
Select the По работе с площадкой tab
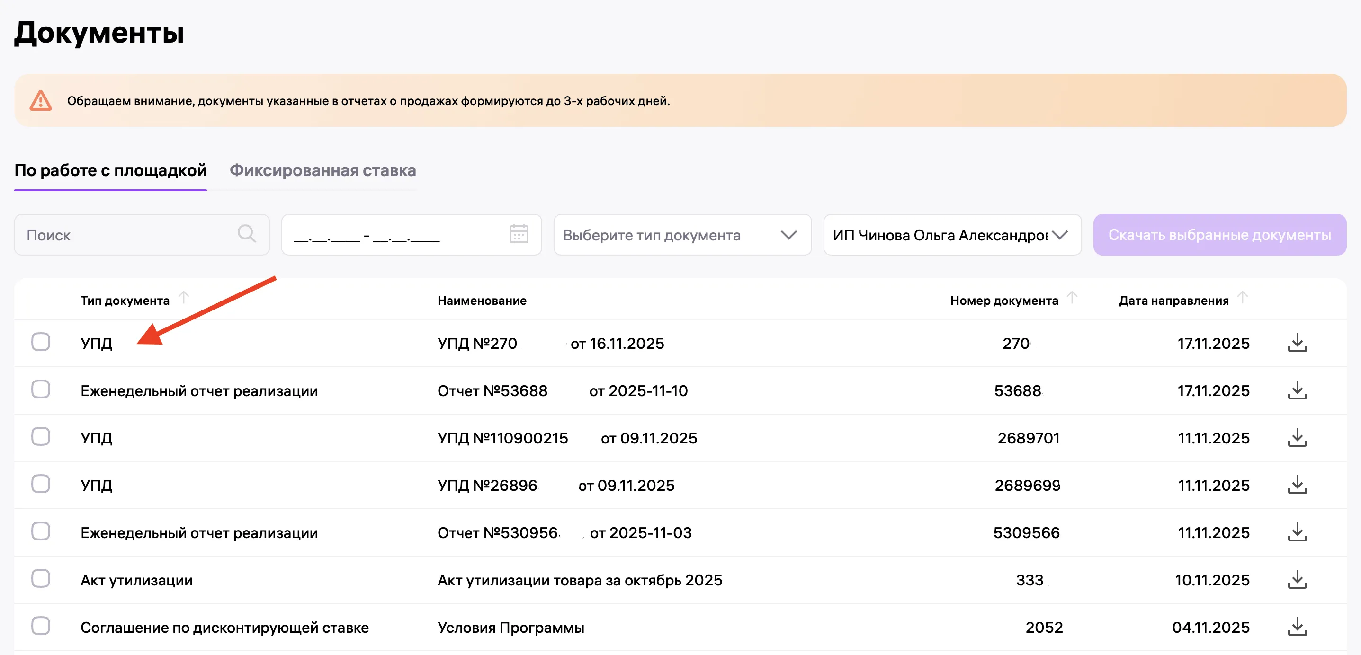[110, 171]
